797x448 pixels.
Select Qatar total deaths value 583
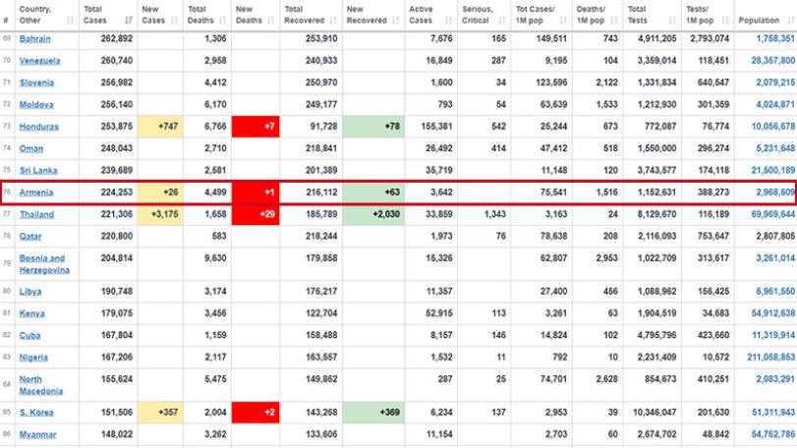[x=218, y=236]
